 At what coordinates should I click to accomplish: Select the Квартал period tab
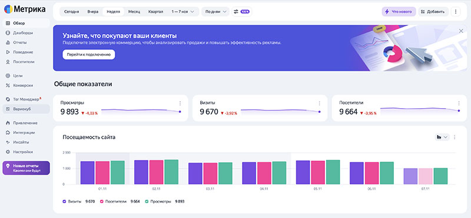[x=155, y=12]
